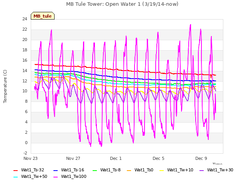Click the Dec 9 x-axis tick label

201,158
